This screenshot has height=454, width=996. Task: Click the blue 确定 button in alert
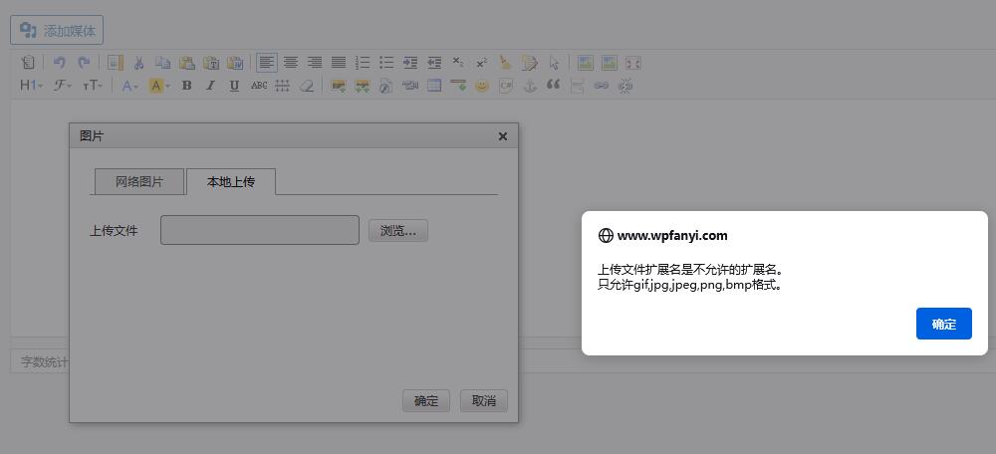pyautogui.click(x=943, y=324)
